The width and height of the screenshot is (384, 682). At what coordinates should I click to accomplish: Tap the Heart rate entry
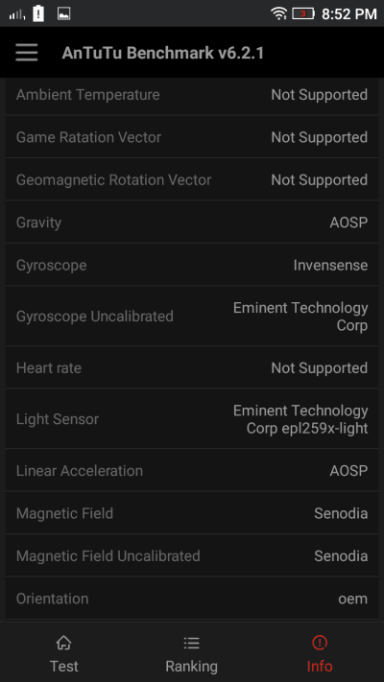coord(192,368)
